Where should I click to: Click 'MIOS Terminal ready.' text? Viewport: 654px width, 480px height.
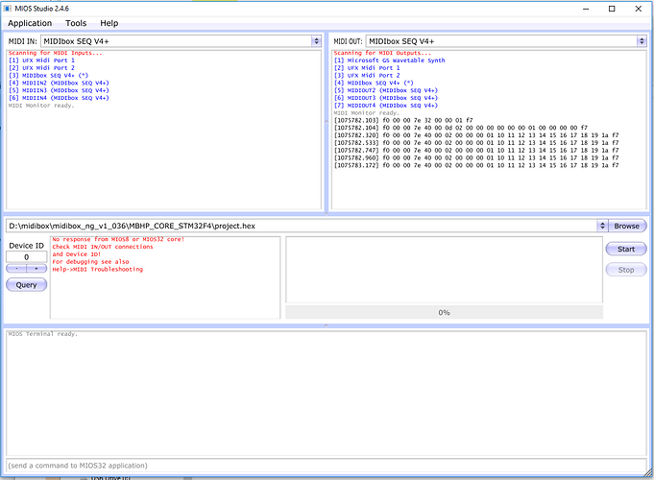[x=43, y=334]
